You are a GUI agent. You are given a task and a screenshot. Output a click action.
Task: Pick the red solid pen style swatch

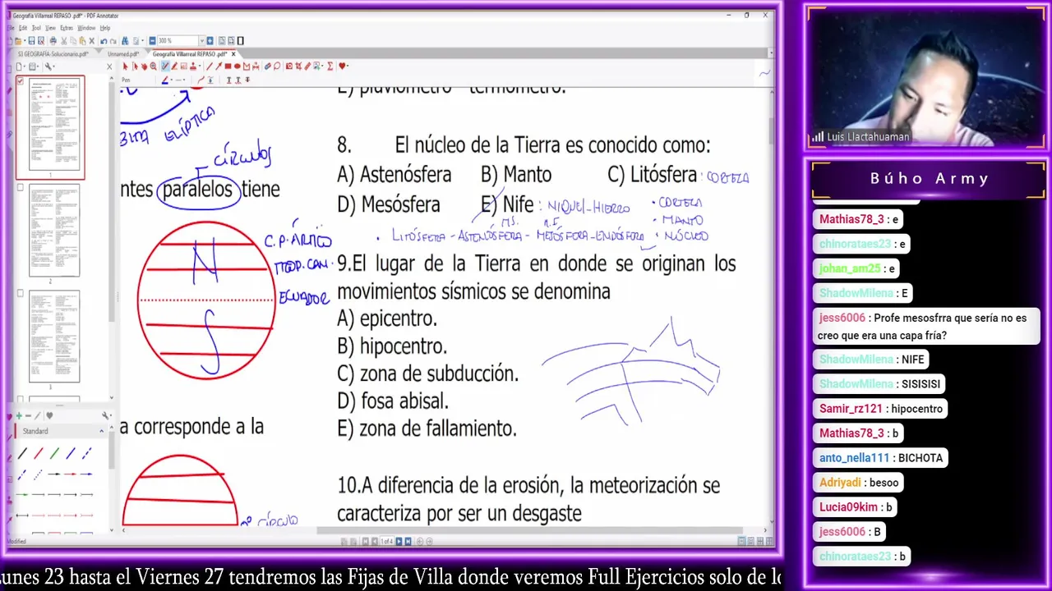(38, 452)
